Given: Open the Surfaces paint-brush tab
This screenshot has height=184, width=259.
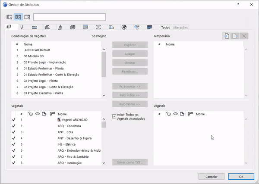Looking at the screenshot, I should pyautogui.click(x=60, y=27).
